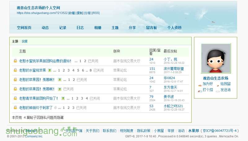Jump to page 8 of the 老憨的水蜜桃苹果 thread
The height and width of the screenshot is (141, 248).
(x=91, y=70)
